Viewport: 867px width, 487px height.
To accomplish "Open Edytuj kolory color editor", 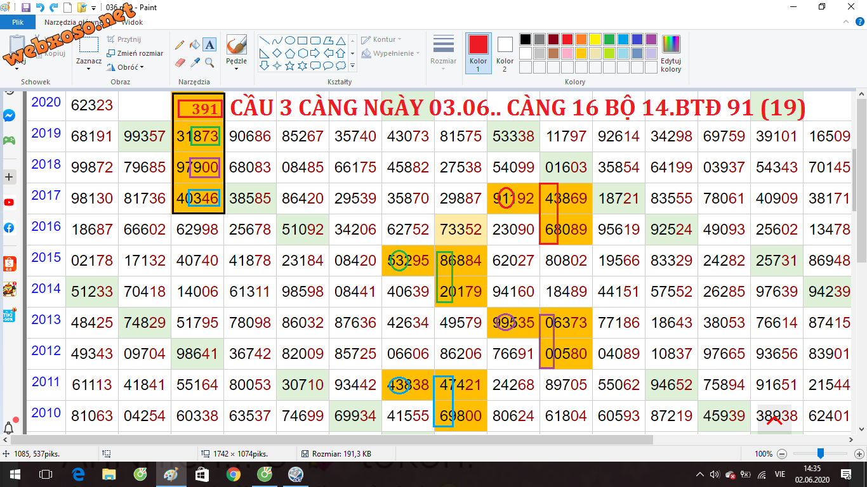I will [x=671, y=54].
